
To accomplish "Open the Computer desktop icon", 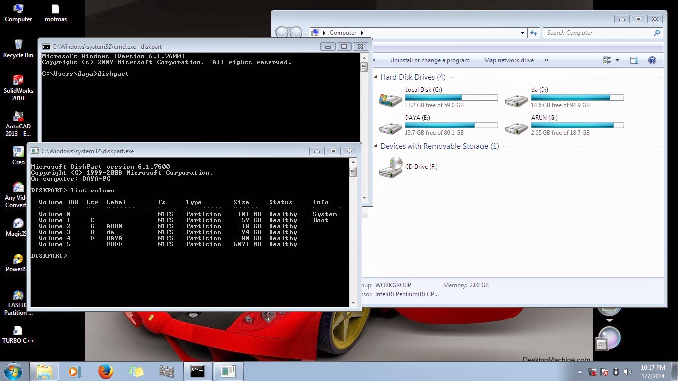I will click(x=18, y=13).
